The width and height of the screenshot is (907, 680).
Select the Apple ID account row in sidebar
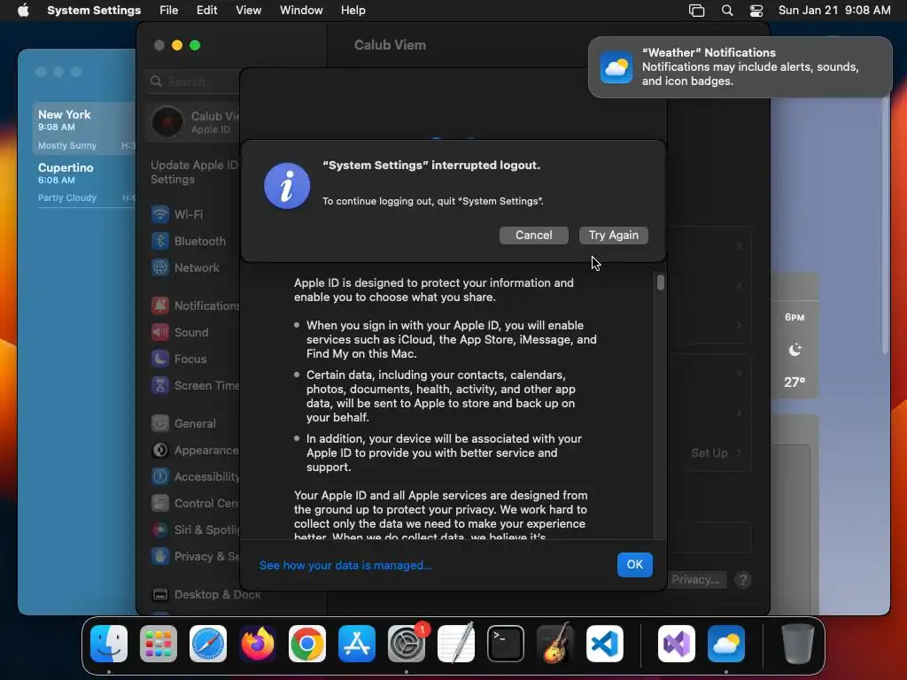pos(192,122)
